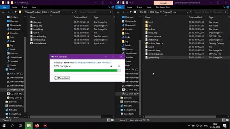Go back in right Explorer window
Viewport: 230px width, 129px height.
118,12
